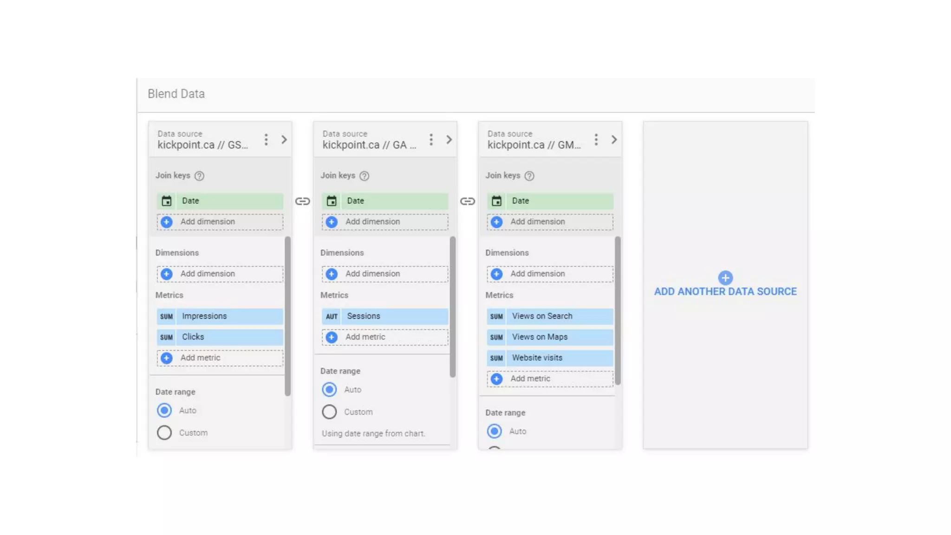Screen dimensions: 951x535
Task: Click Add metric in the second panel
Action: (x=365, y=337)
